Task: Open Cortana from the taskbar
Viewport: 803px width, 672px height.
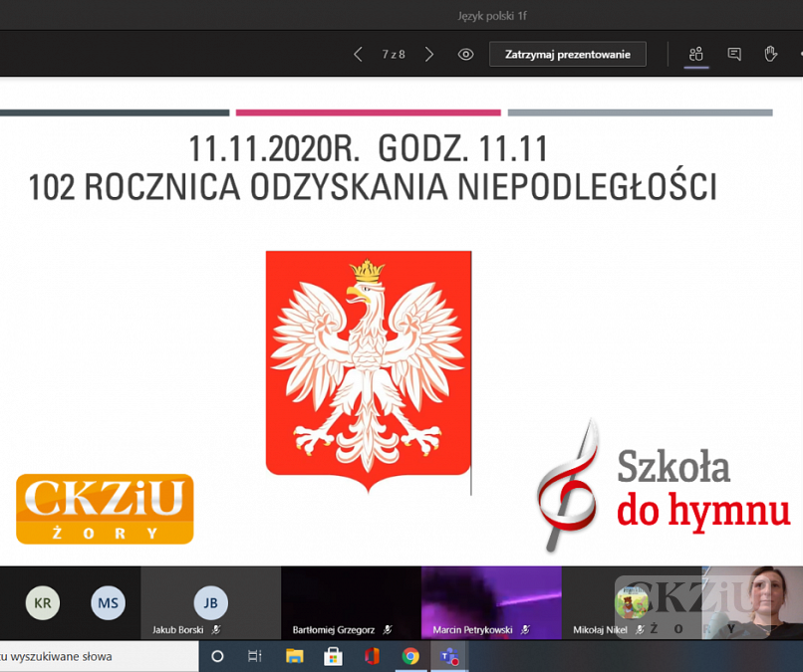Action: coord(218,656)
